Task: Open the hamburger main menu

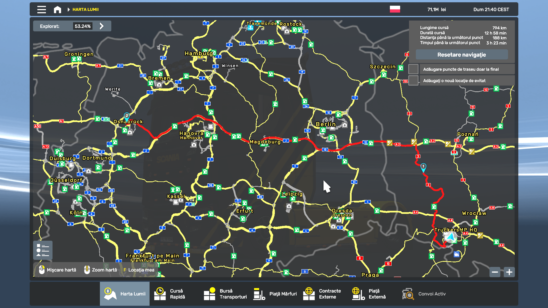Action: [x=41, y=9]
